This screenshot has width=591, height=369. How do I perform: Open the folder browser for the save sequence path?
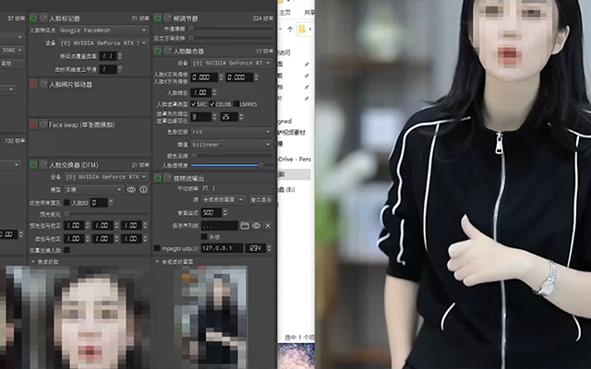coord(245,224)
